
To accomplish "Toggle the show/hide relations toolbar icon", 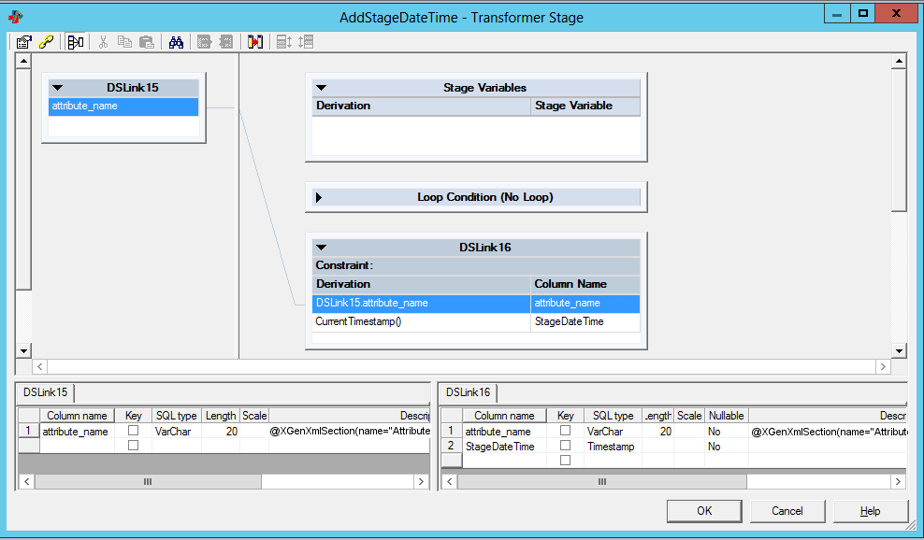I will [76, 42].
